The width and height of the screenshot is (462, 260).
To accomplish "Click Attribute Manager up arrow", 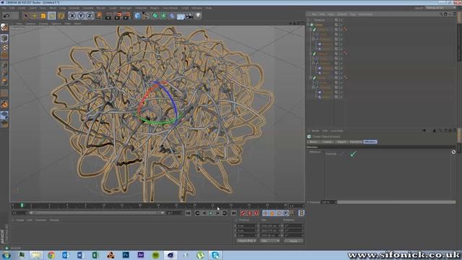I will pyautogui.click(x=435, y=131).
